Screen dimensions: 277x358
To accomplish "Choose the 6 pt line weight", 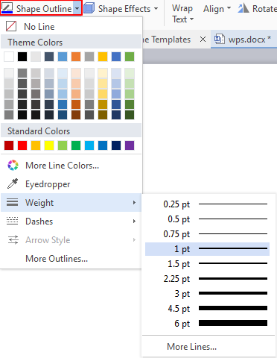I will 207,324.
